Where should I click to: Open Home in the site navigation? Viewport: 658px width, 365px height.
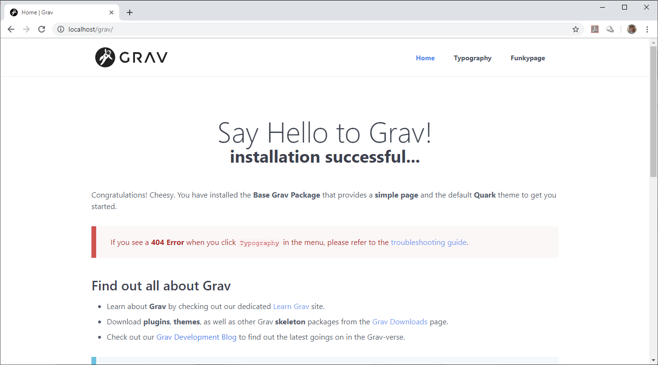pyautogui.click(x=425, y=58)
